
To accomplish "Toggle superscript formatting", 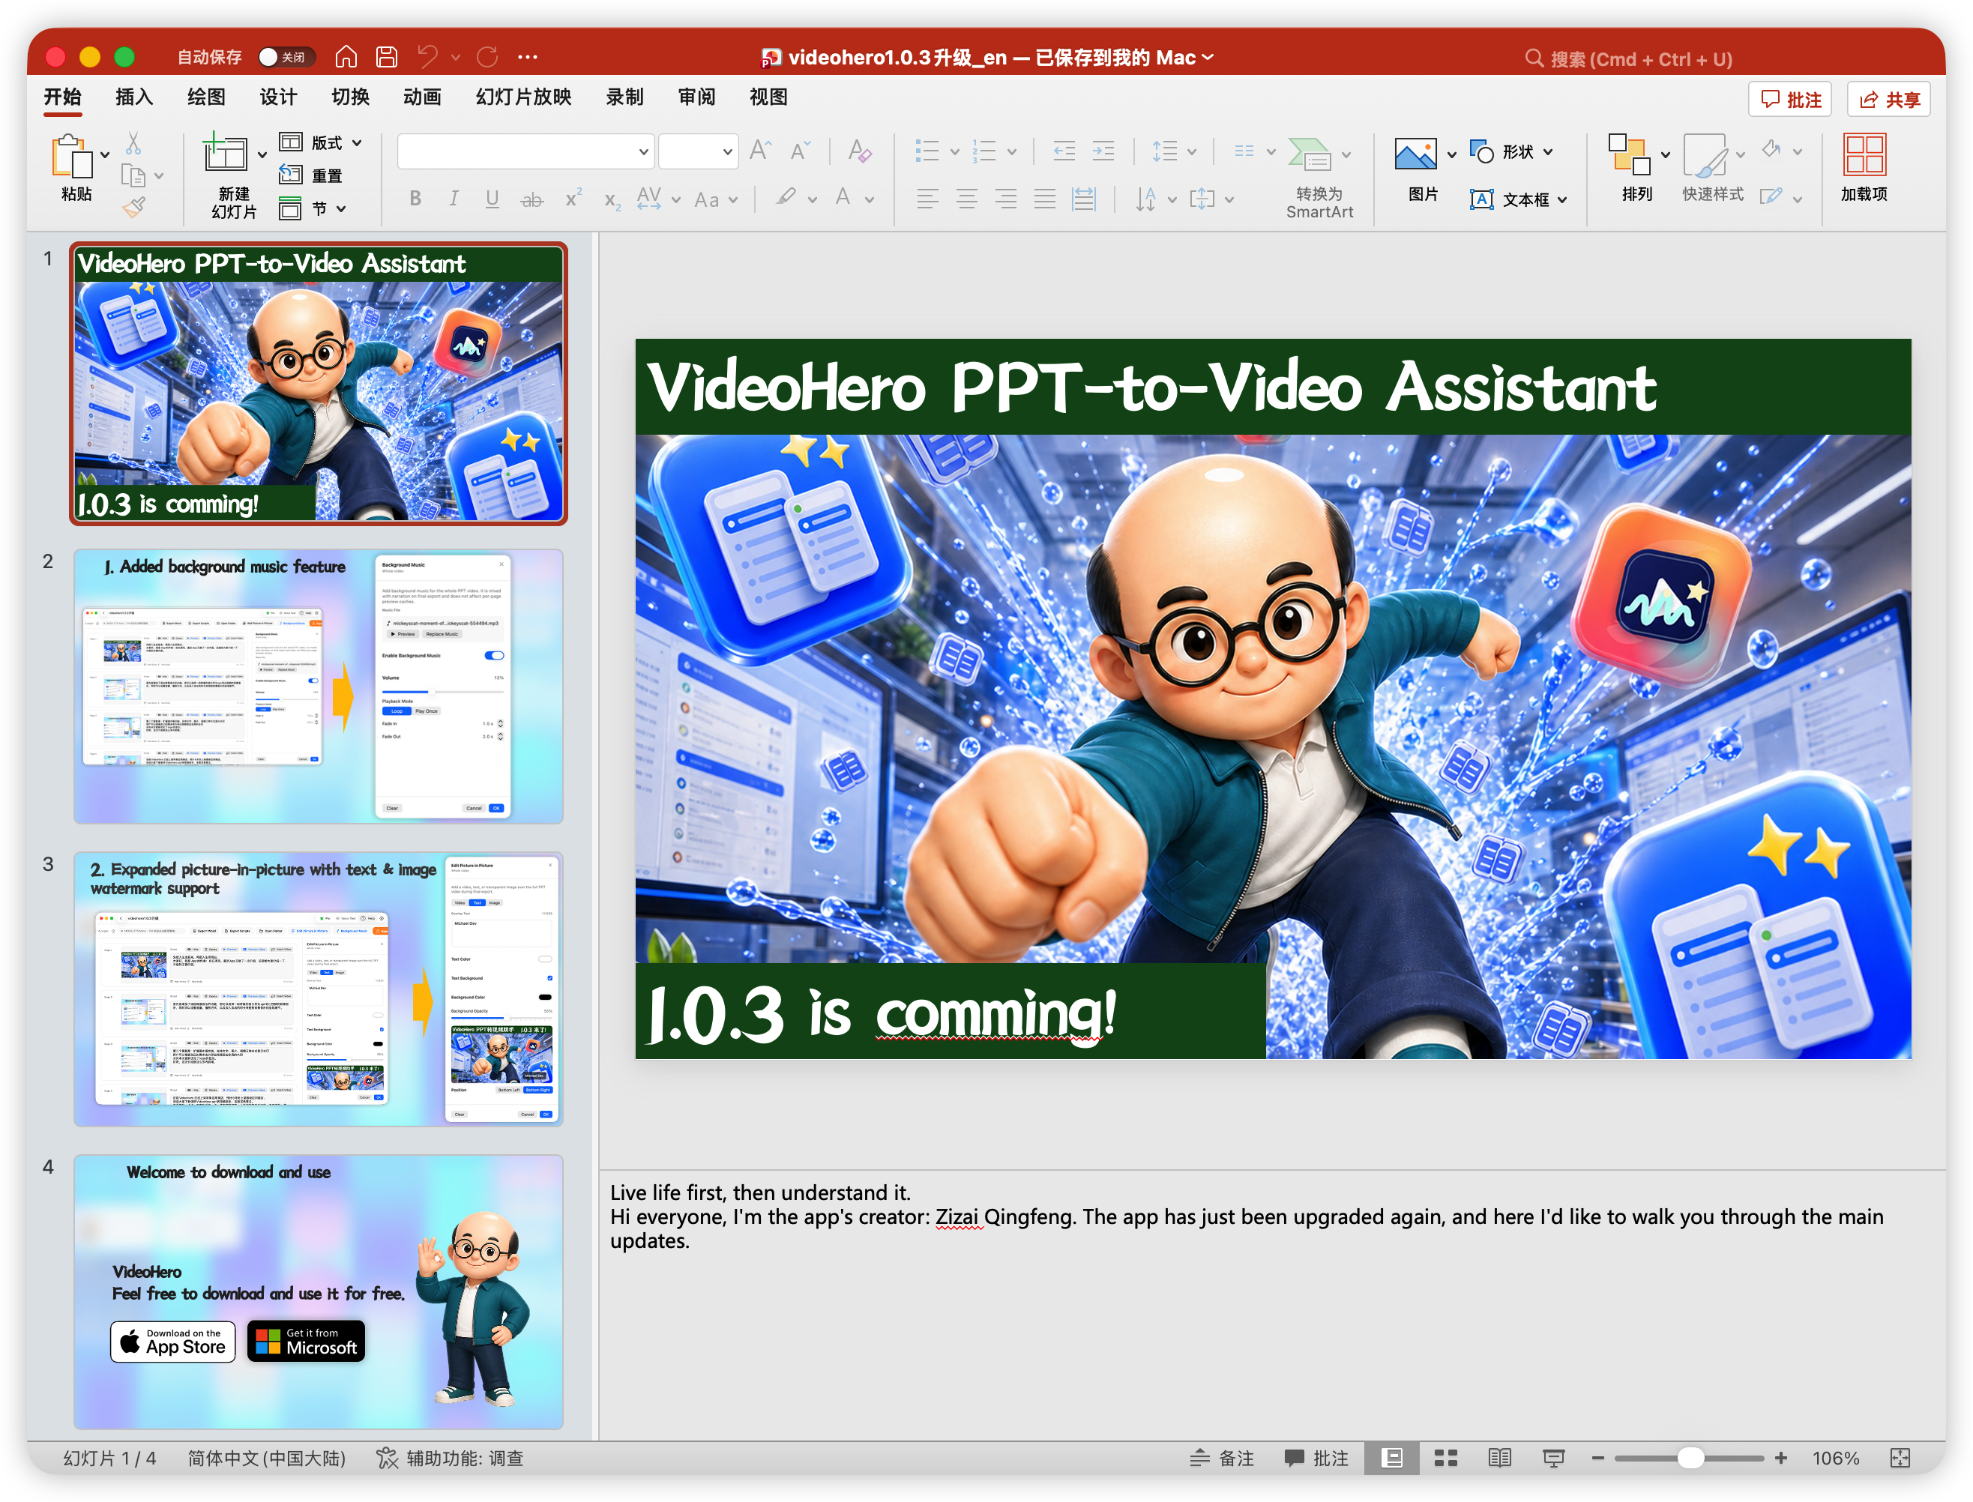I will (x=573, y=198).
